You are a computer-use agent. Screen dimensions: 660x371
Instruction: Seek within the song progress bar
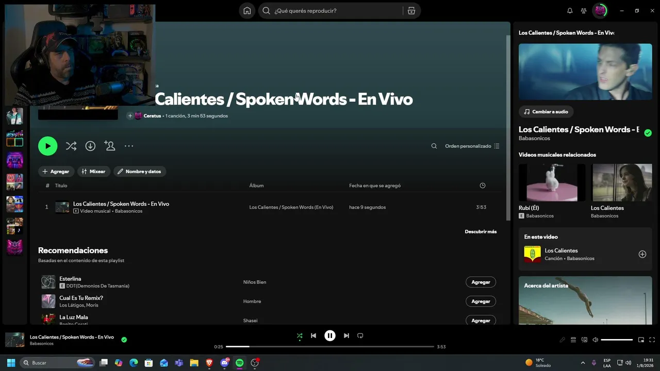(330, 347)
